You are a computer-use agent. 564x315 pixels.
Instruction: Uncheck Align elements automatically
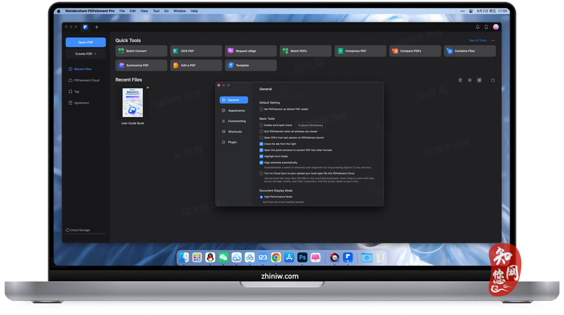[x=261, y=162]
